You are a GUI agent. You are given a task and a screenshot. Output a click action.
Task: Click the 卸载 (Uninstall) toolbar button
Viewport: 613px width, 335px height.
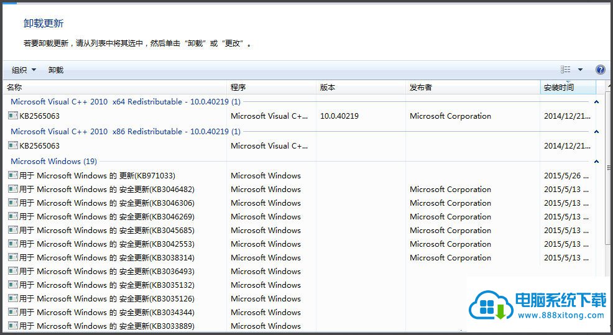coord(56,70)
